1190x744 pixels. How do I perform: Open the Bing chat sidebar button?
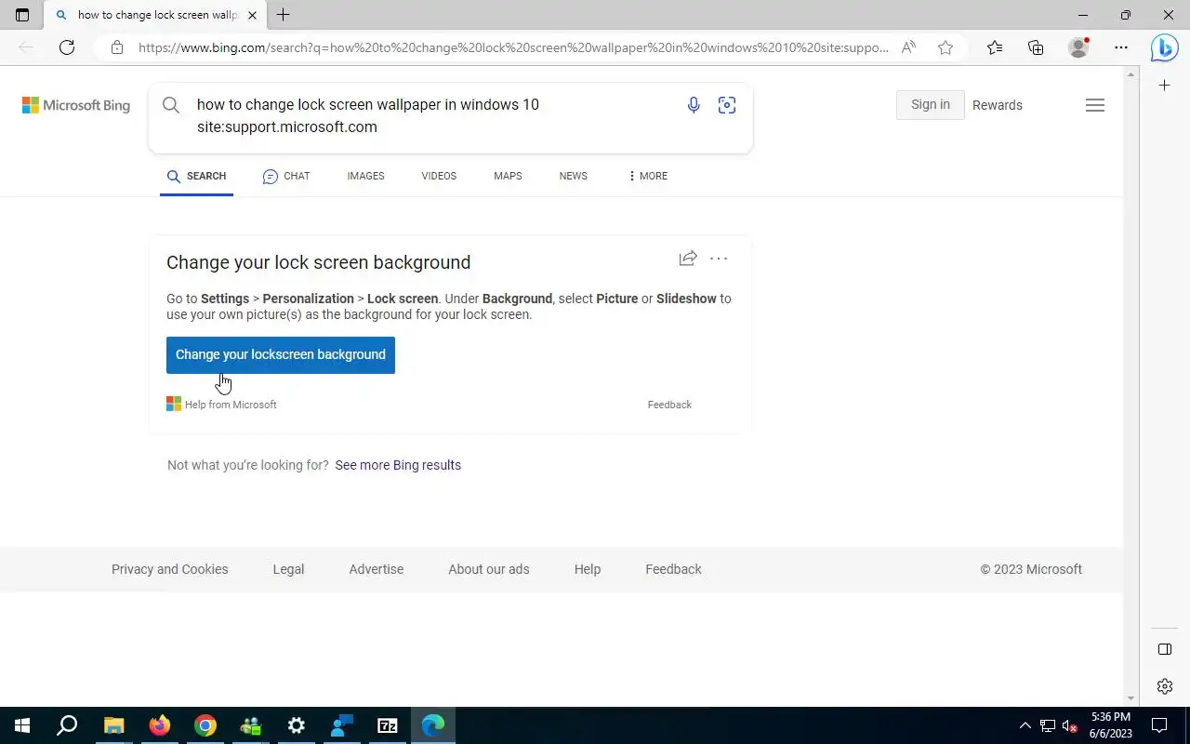tap(1164, 47)
